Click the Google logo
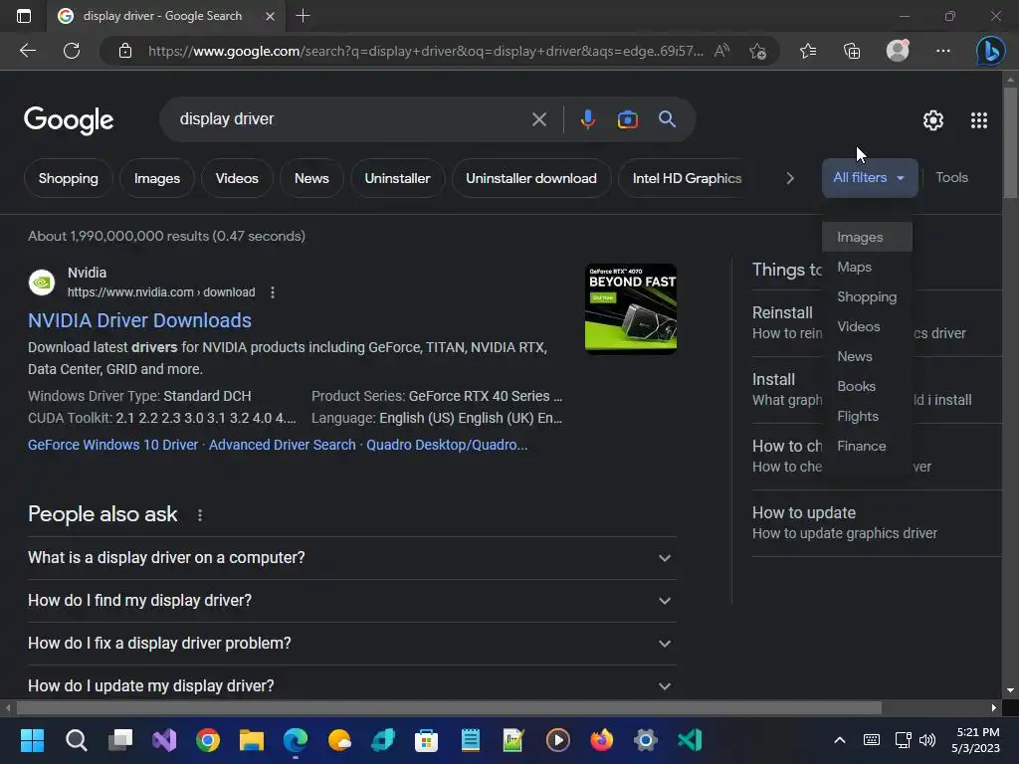1019x764 pixels. [x=69, y=120]
